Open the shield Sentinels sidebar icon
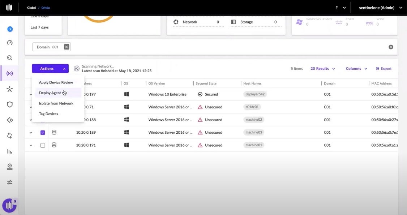The height and width of the screenshot is (215, 407). [x=10, y=105]
